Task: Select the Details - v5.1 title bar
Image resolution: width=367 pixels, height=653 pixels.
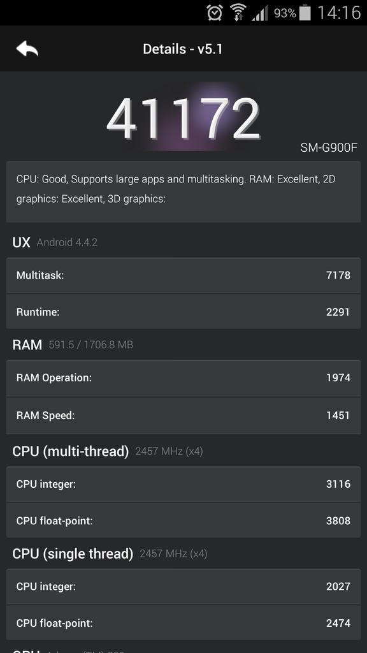Action: [183, 49]
